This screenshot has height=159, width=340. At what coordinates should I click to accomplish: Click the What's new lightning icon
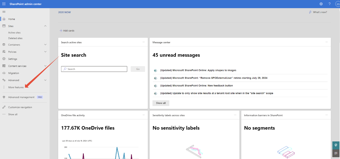(x=310, y=12)
